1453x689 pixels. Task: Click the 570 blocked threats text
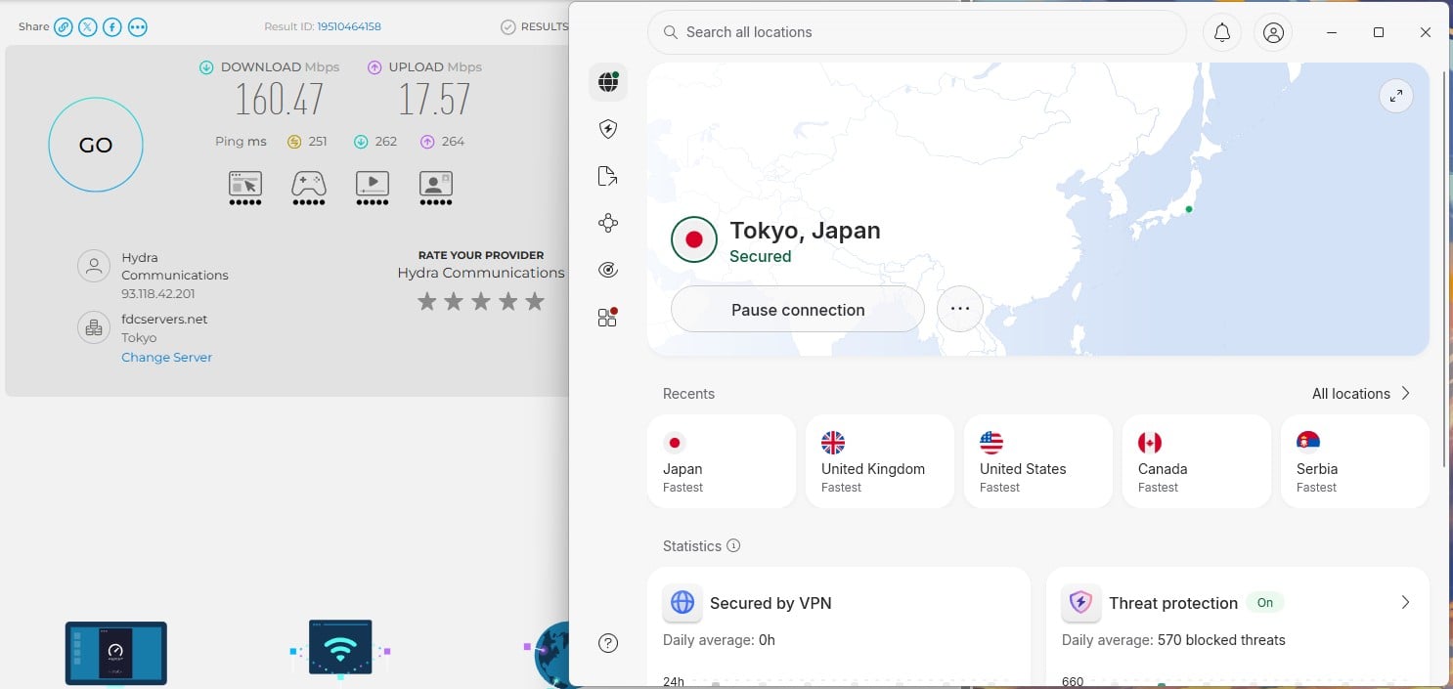[x=1221, y=640]
